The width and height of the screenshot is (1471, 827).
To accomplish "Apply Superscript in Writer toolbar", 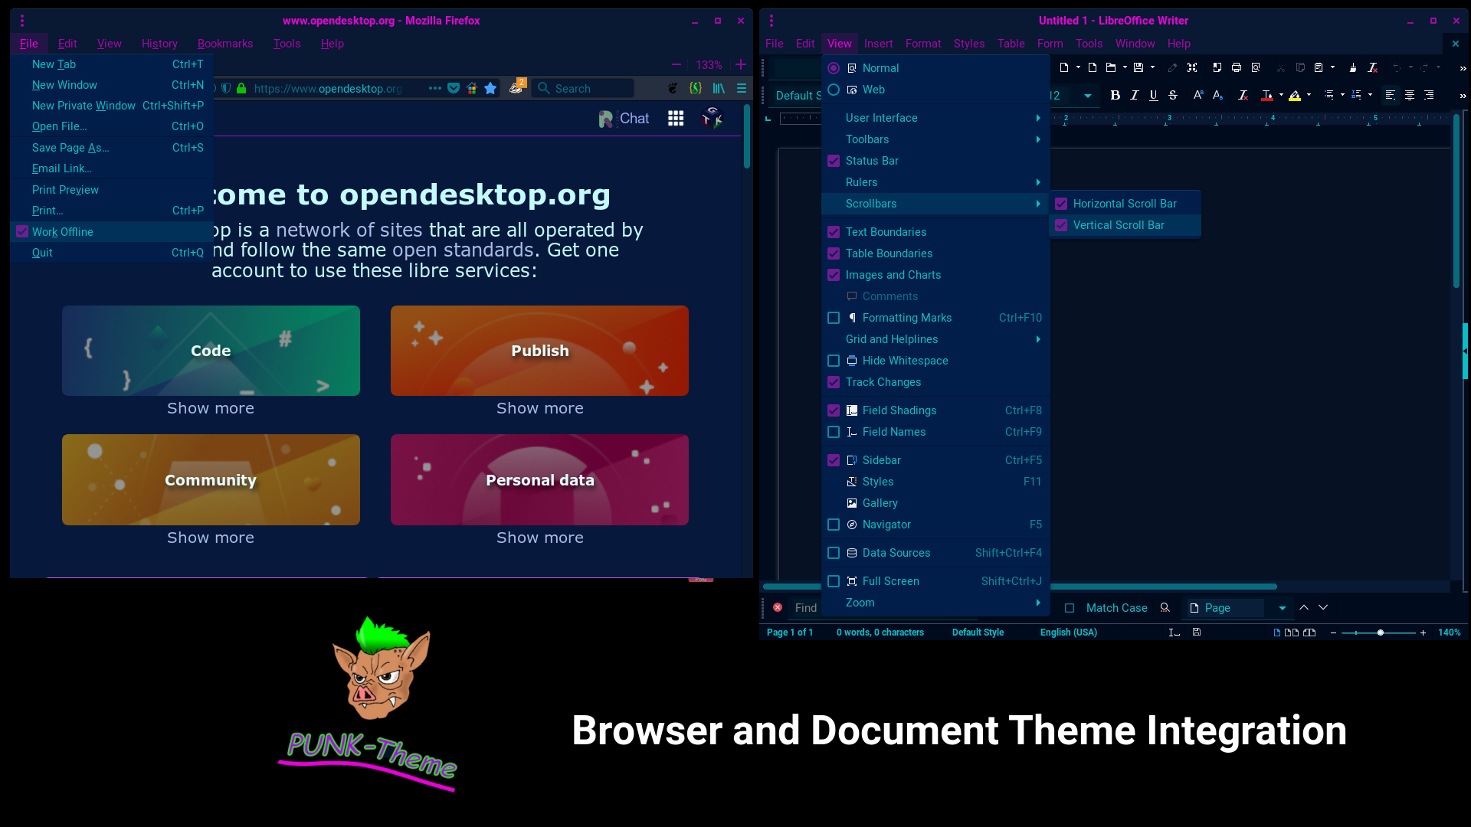I will pos(1198,95).
